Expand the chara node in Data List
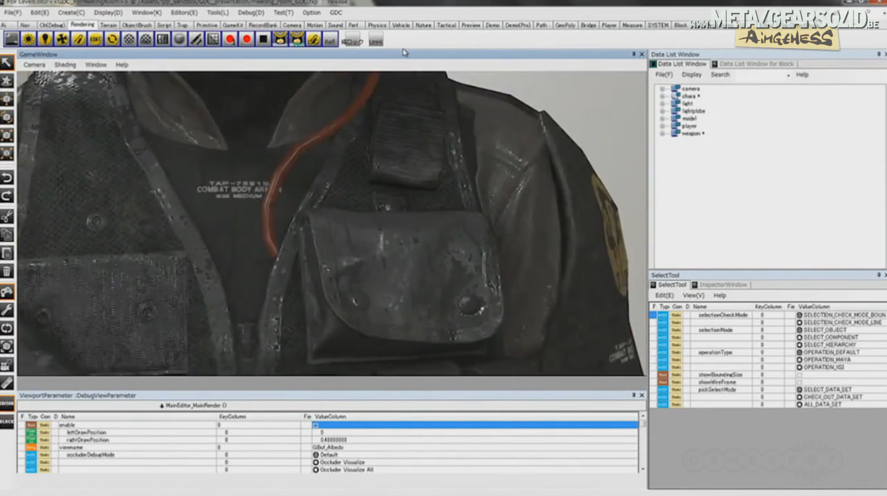This screenshot has height=496, width=887. [662, 96]
